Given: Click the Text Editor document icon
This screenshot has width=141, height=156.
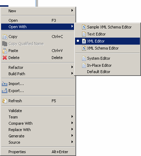Looking at the screenshot, I should 84,34.
